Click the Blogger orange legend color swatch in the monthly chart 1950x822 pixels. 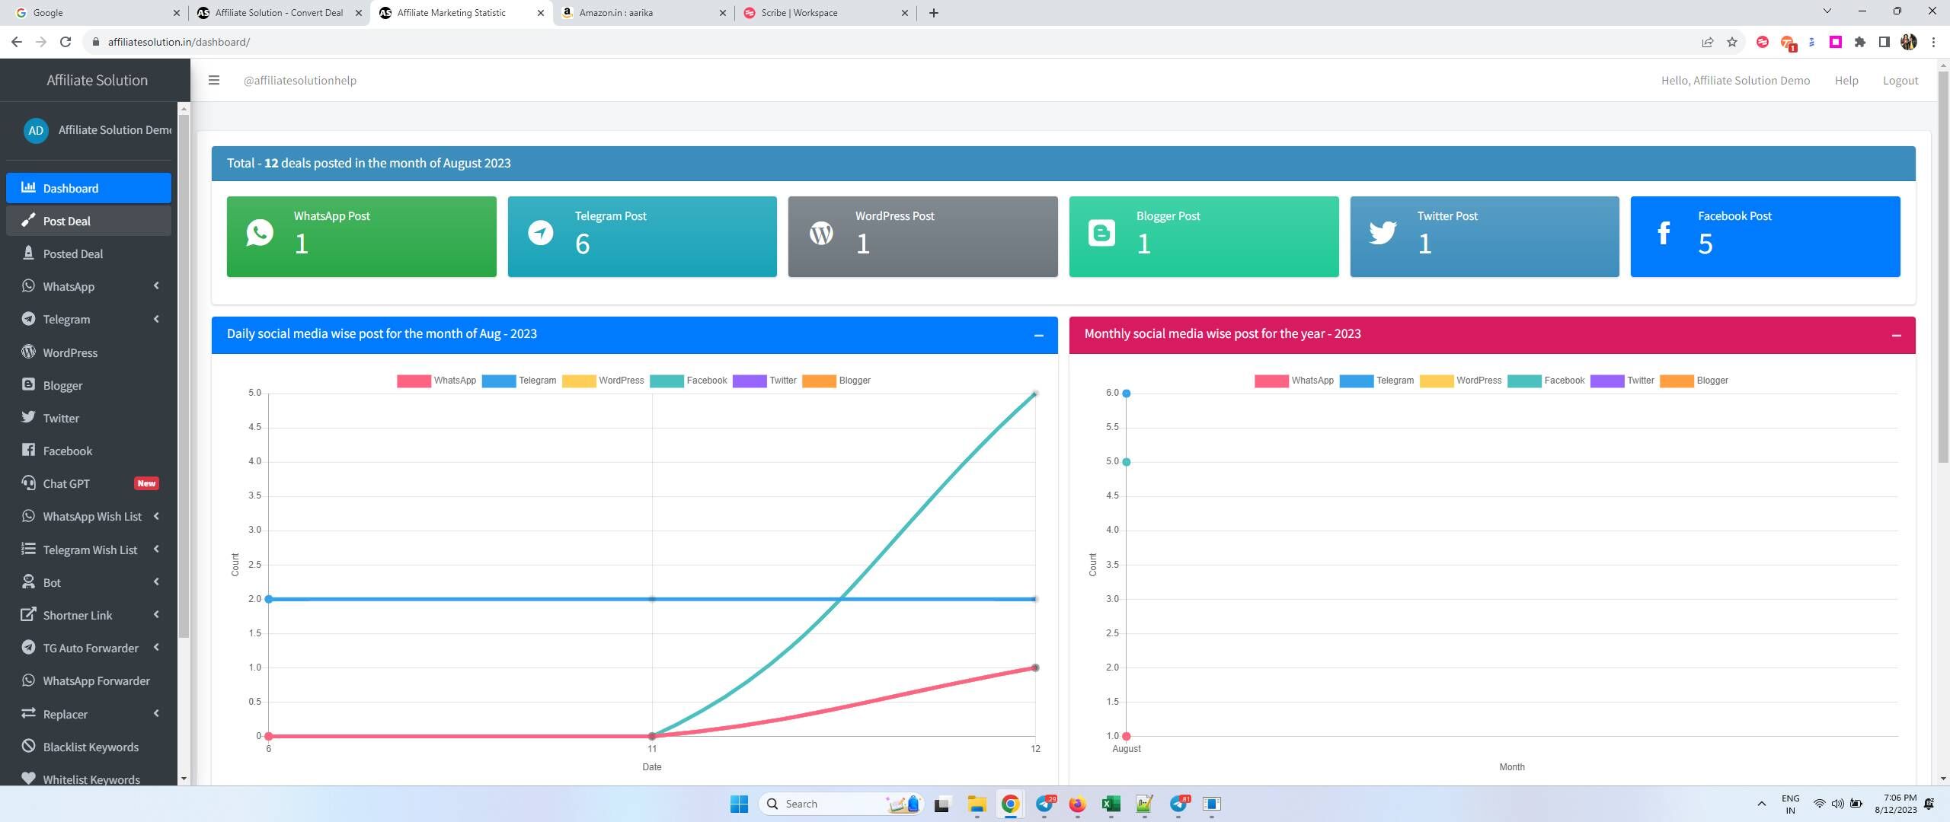1677,381
